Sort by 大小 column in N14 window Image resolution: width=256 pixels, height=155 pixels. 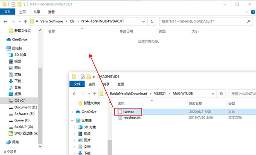(x=195, y=31)
